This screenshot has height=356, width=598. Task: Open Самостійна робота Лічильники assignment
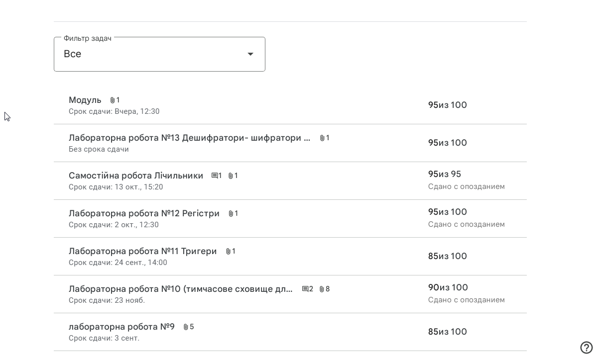coord(136,176)
